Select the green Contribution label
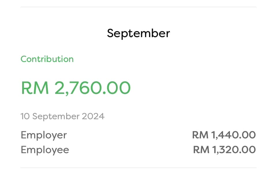277x175 pixels. [47, 59]
